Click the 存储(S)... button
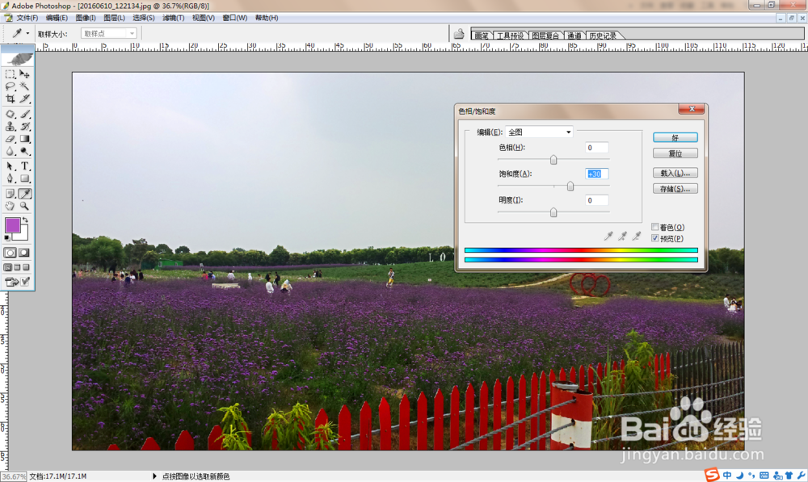The height and width of the screenshot is (482, 808). click(x=675, y=189)
